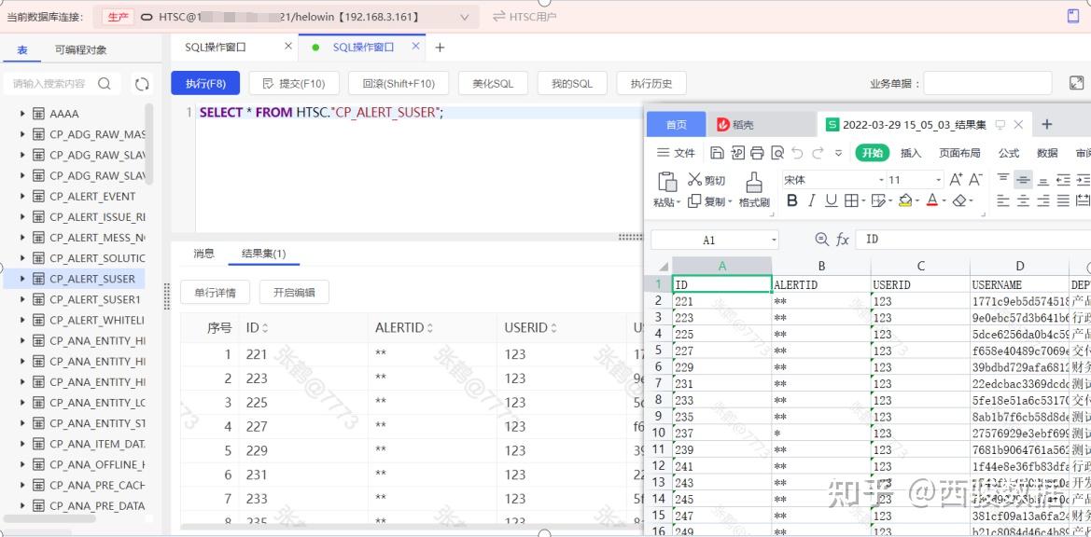Redo action in WPS spreadsheet
The height and width of the screenshot is (537, 1091).
[x=818, y=153]
